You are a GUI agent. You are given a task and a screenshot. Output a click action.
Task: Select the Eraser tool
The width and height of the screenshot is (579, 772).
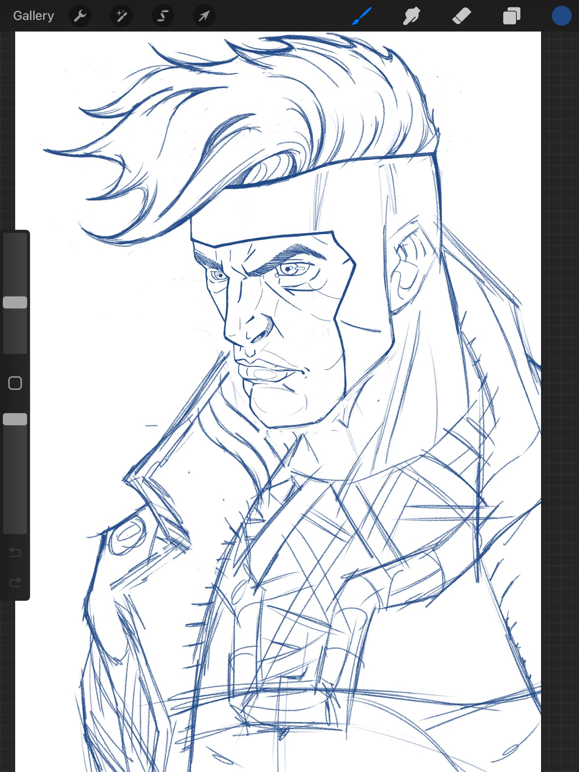click(462, 16)
